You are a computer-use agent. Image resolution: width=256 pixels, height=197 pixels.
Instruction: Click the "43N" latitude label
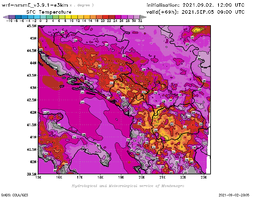click(x=33, y=88)
